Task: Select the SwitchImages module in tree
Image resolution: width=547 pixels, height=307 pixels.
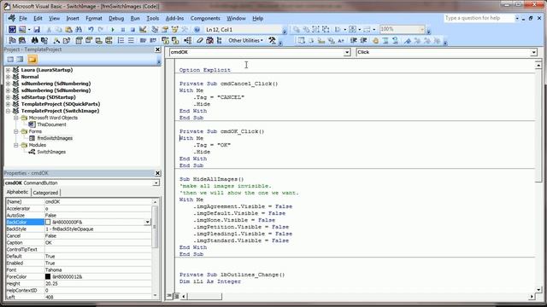Action: pyautogui.click(x=51, y=152)
